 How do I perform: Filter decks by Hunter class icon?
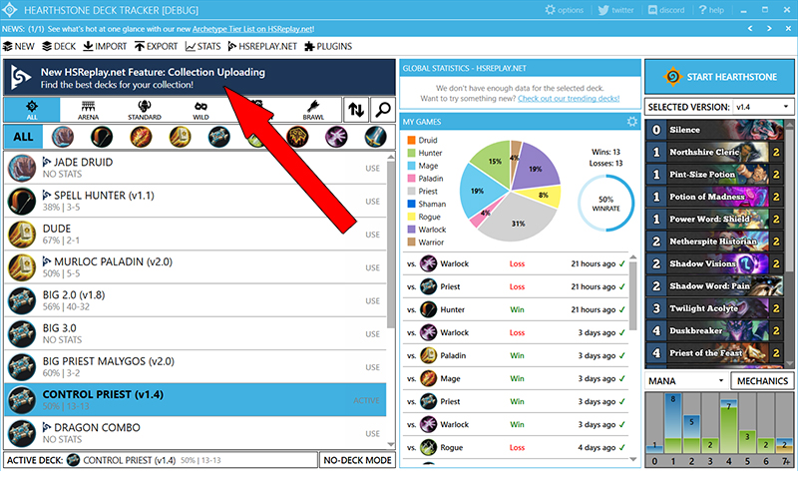coord(102,137)
